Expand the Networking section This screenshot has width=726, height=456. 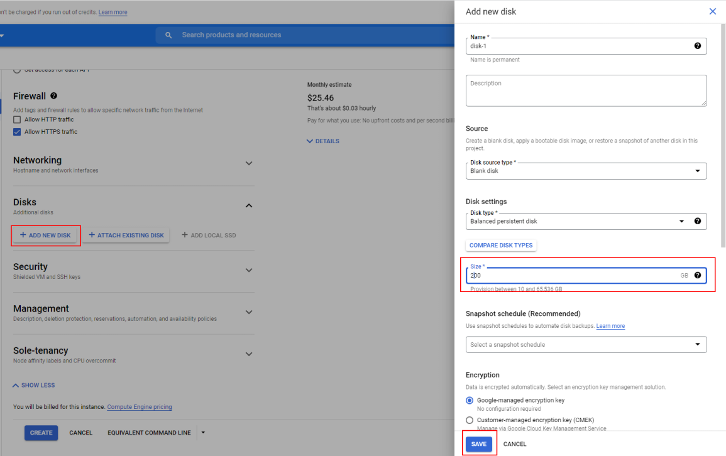tap(249, 163)
